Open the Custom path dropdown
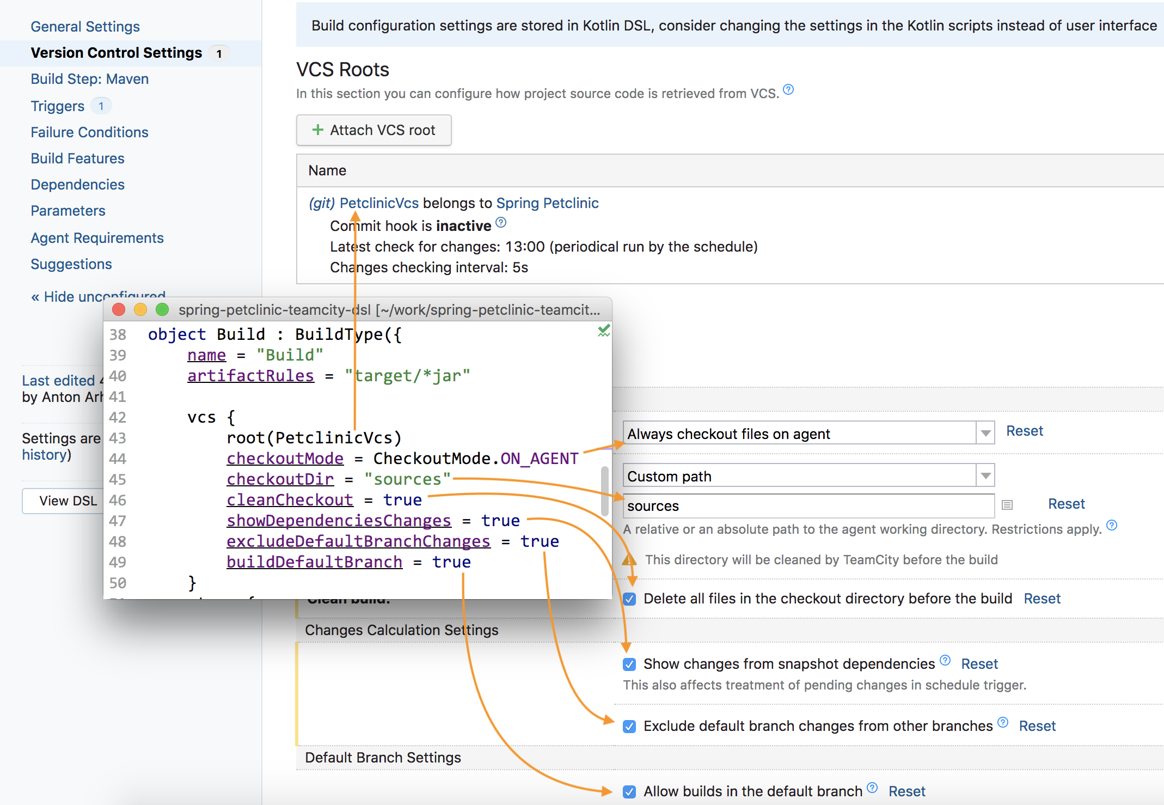The width and height of the screenshot is (1164, 805). coord(808,475)
